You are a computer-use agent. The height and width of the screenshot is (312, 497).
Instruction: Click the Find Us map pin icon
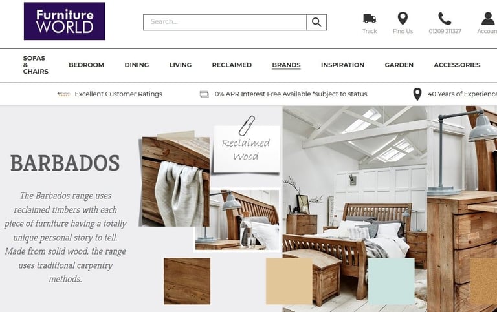[403, 18]
